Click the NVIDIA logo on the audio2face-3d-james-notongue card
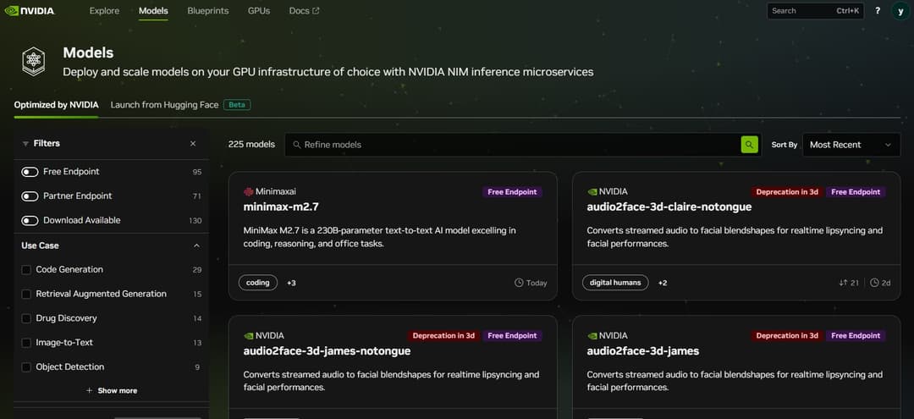Image resolution: width=914 pixels, height=419 pixels. coord(248,336)
